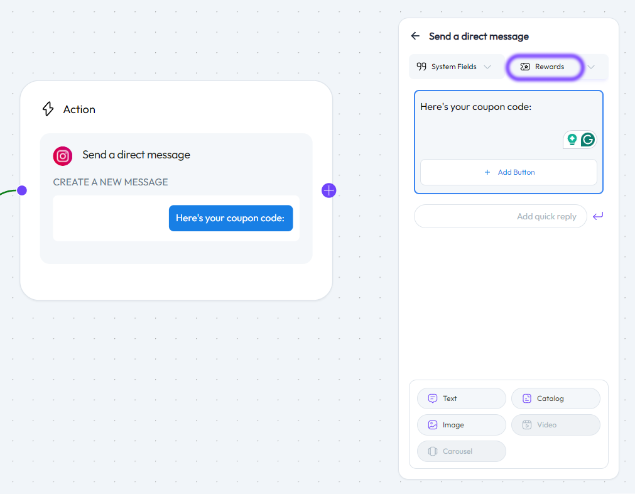Click the teal lightbulb suggestion icon
Viewport: 635px width, 494px height.
pyautogui.click(x=572, y=140)
